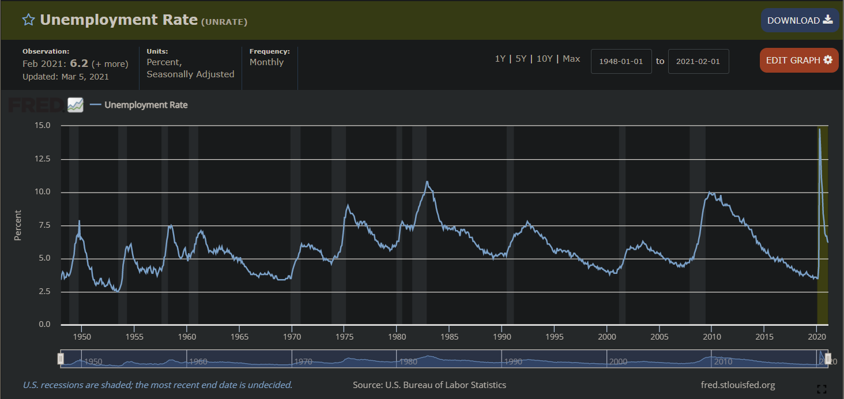Click the Updated: Mar 5, 2021 text
The image size is (844, 399).
point(66,77)
